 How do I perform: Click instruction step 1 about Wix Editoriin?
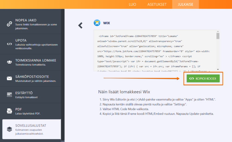pos(157,99)
